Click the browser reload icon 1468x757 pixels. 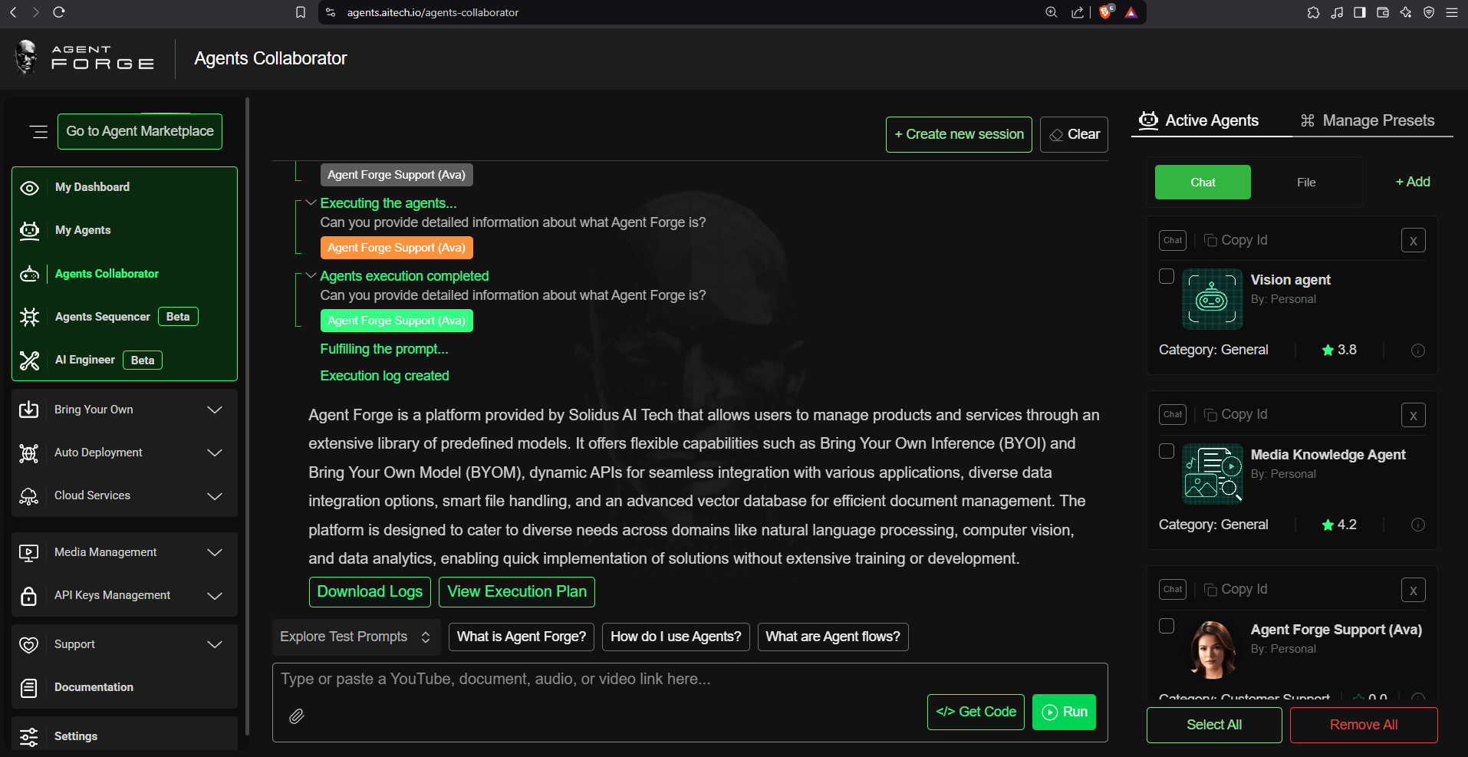tap(59, 12)
